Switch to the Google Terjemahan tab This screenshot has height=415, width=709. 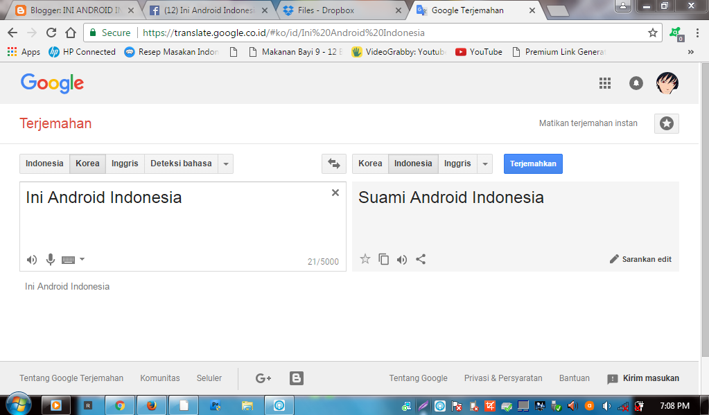coord(475,10)
